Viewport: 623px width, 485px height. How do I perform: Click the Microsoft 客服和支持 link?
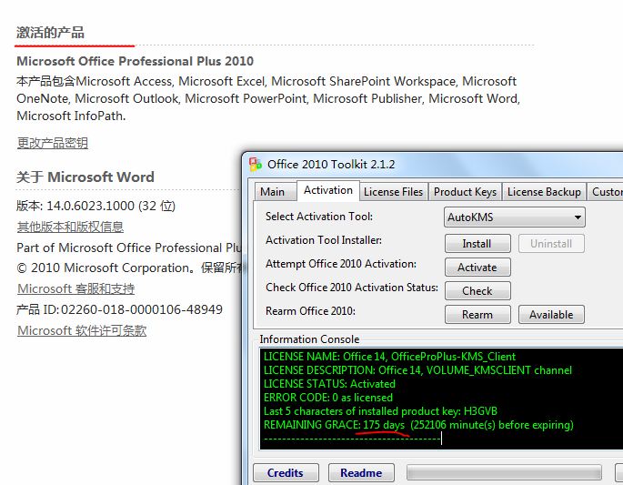point(76,288)
